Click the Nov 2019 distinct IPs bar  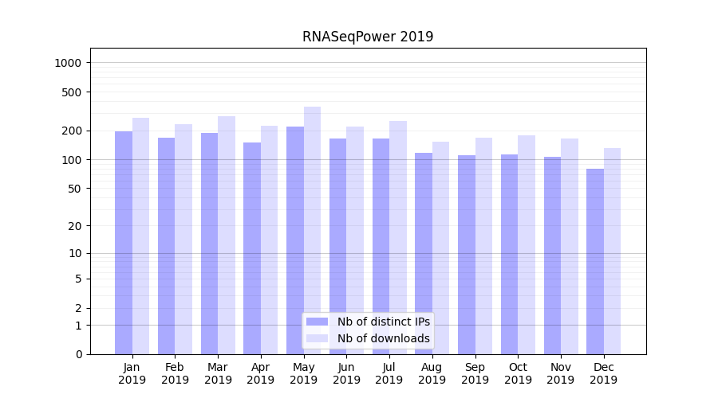pyautogui.click(x=552, y=256)
